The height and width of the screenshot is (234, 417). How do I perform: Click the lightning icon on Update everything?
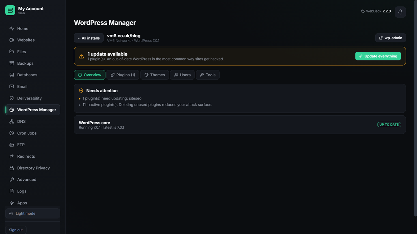pyautogui.click(x=361, y=56)
